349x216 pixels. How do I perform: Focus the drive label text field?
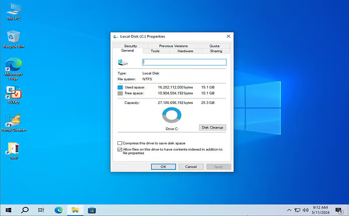184,62
